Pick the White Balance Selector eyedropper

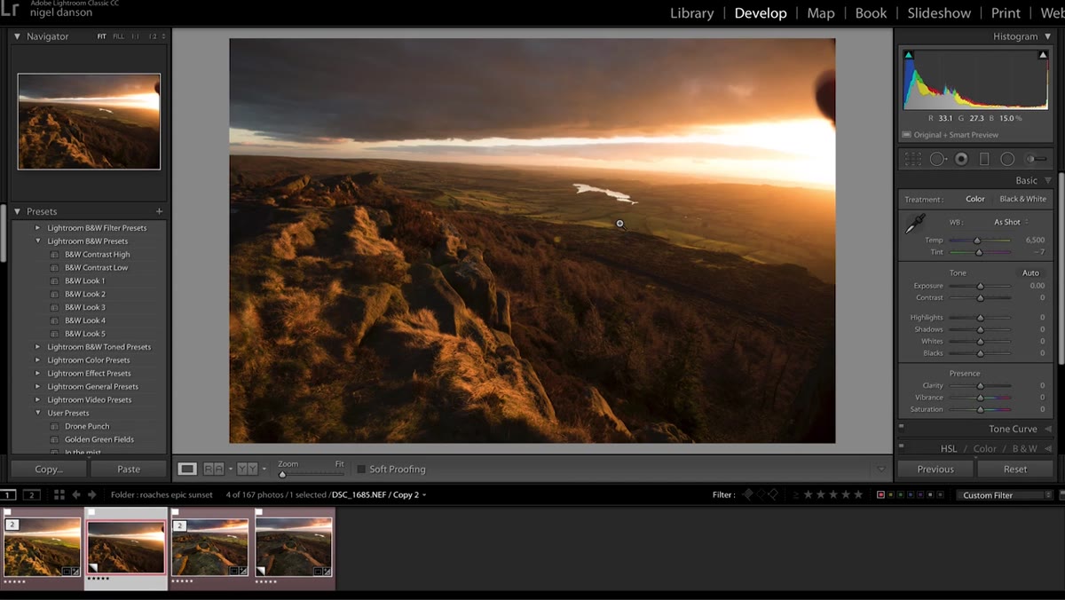pyautogui.click(x=915, y=223)
